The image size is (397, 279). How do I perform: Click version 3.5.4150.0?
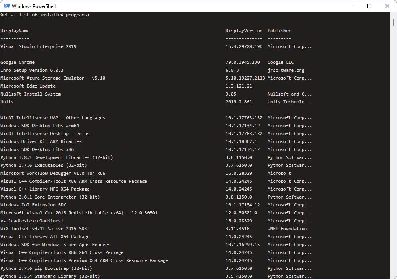(x=239, y=276)
